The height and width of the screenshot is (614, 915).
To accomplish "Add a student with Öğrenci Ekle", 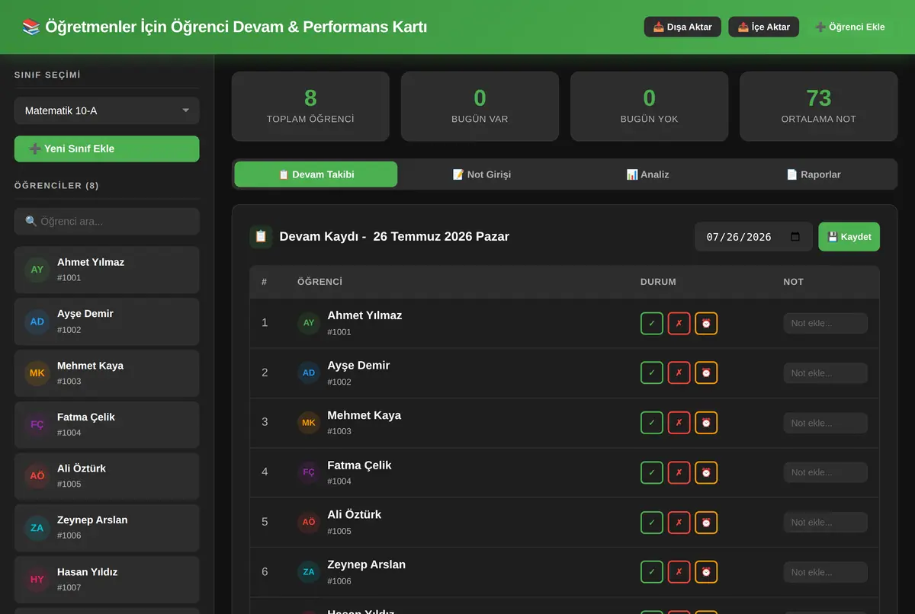I will tap(850, 27).
